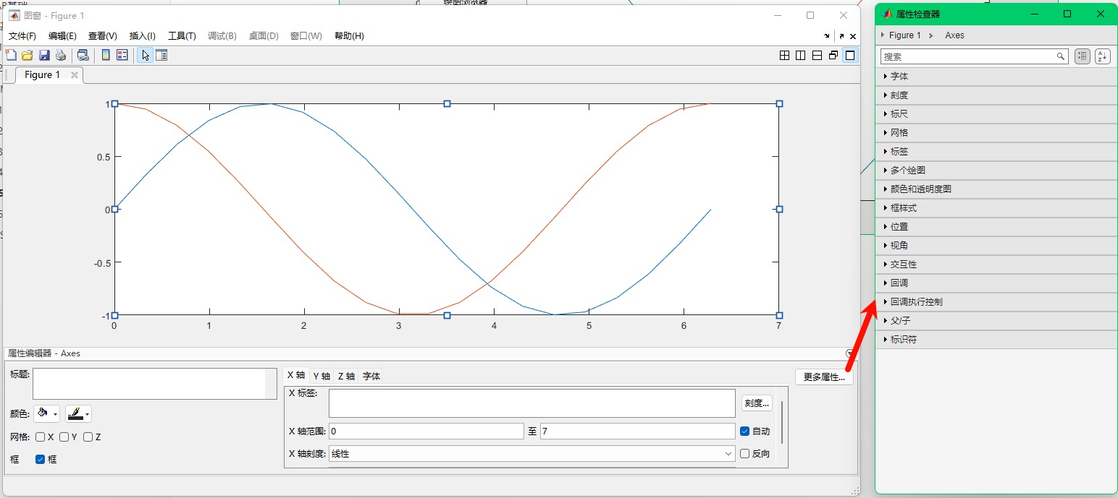Image resolution: width=1118 pixels, height=498 pixels.
Task: Expand the 框样式 section
Action: pos(998,208)
